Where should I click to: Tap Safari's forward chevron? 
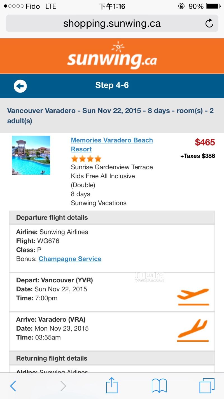tap(63, 386)
